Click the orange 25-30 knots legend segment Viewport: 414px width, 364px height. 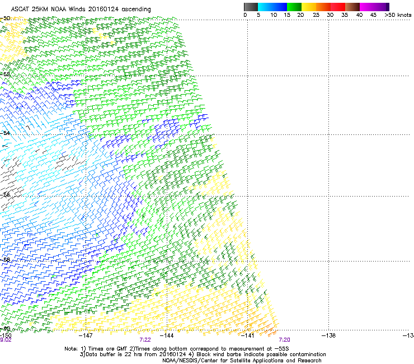click(323, 7)
